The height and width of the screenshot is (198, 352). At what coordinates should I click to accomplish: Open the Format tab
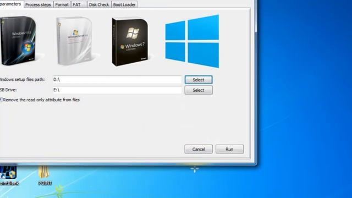pos(62,4)
